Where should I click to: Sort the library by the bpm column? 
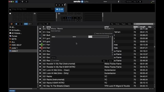click(136, 27)
